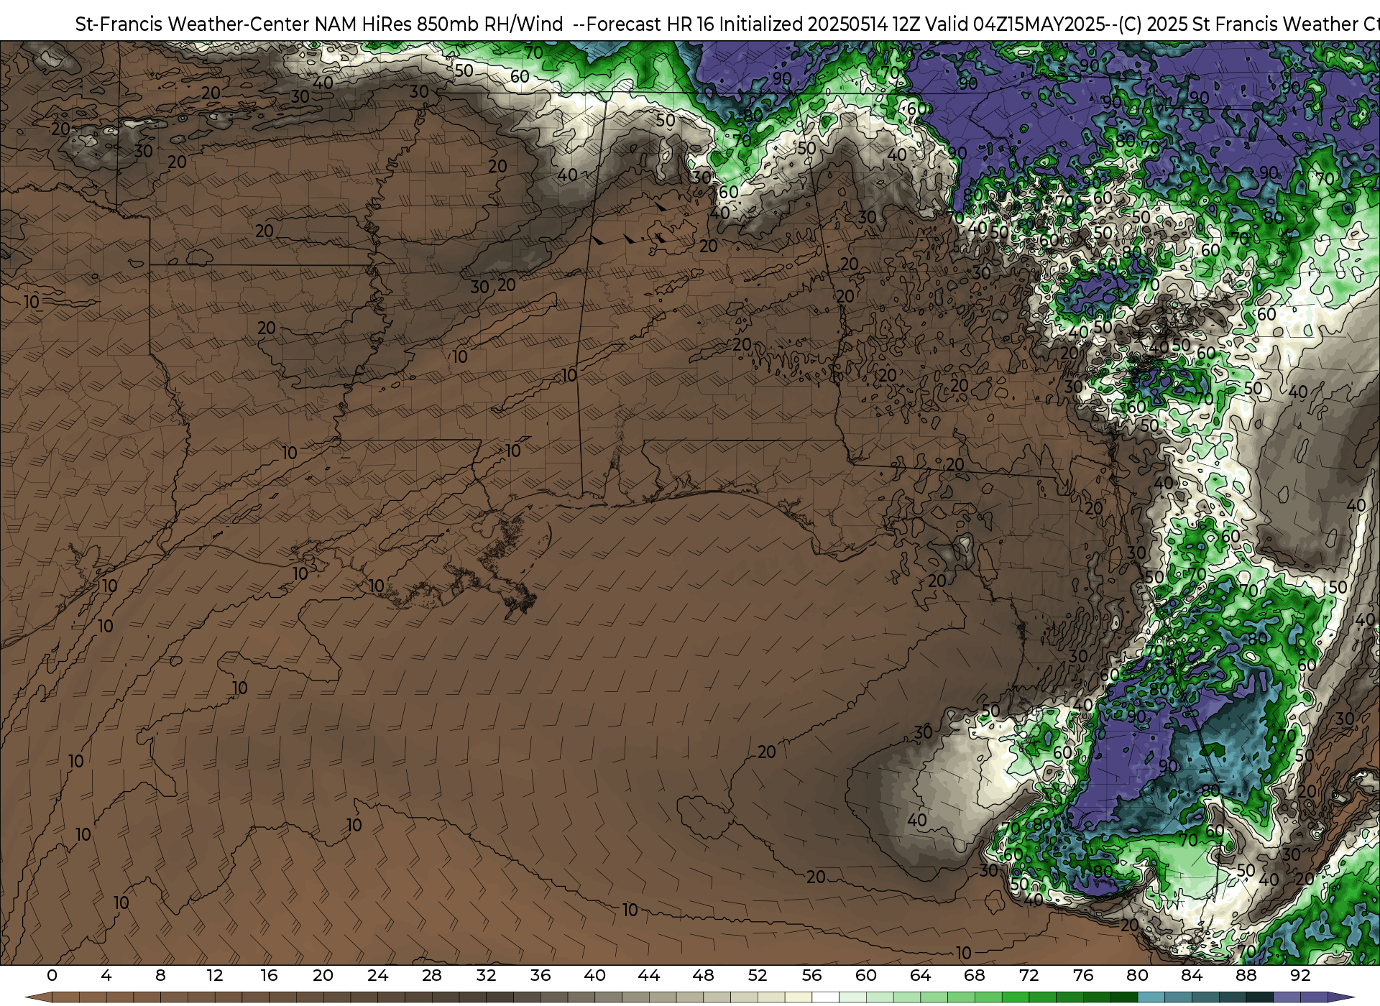Select the brown left arrow end of colorbar
The image size is (1380, 1006).
pyautogui.click(x=39, y=997)
